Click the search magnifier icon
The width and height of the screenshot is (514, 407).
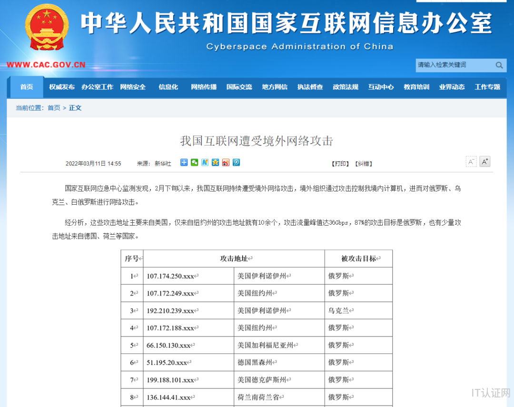click(x=499, y=65)
